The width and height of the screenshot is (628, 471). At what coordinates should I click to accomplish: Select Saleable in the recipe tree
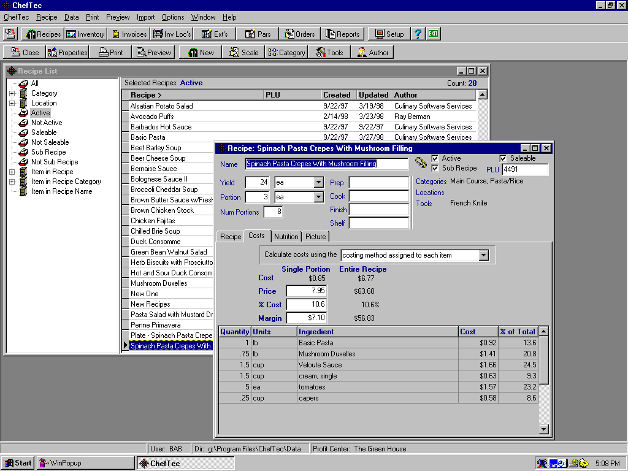[x=44, y=132]
